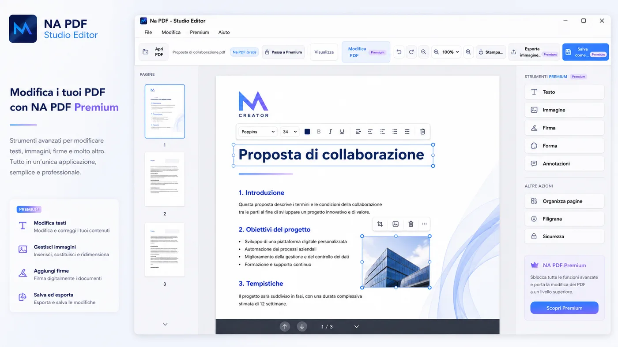Click the Na PDF app icon in title bar
Viewport: 618px width, 347px height.
(x=143, y=21)
